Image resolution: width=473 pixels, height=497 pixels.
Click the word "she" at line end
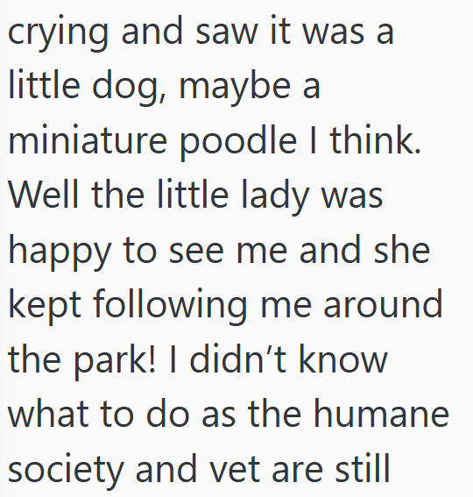402,249
